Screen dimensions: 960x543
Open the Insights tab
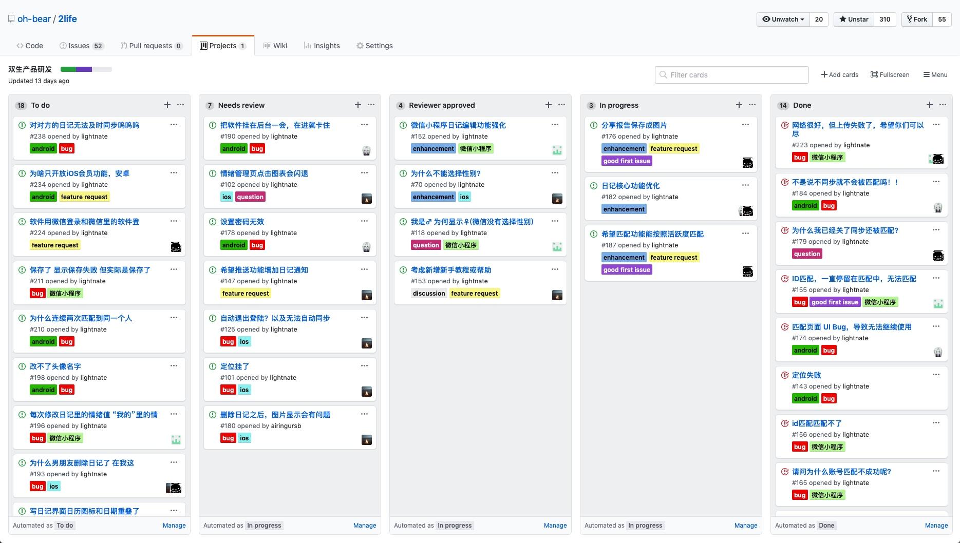[x=322, y=46]
